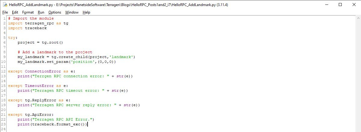Click the 'Terrgen RPC connection error' print line
The height and width of the screenshot is (132, 361).
click(76, 76)
